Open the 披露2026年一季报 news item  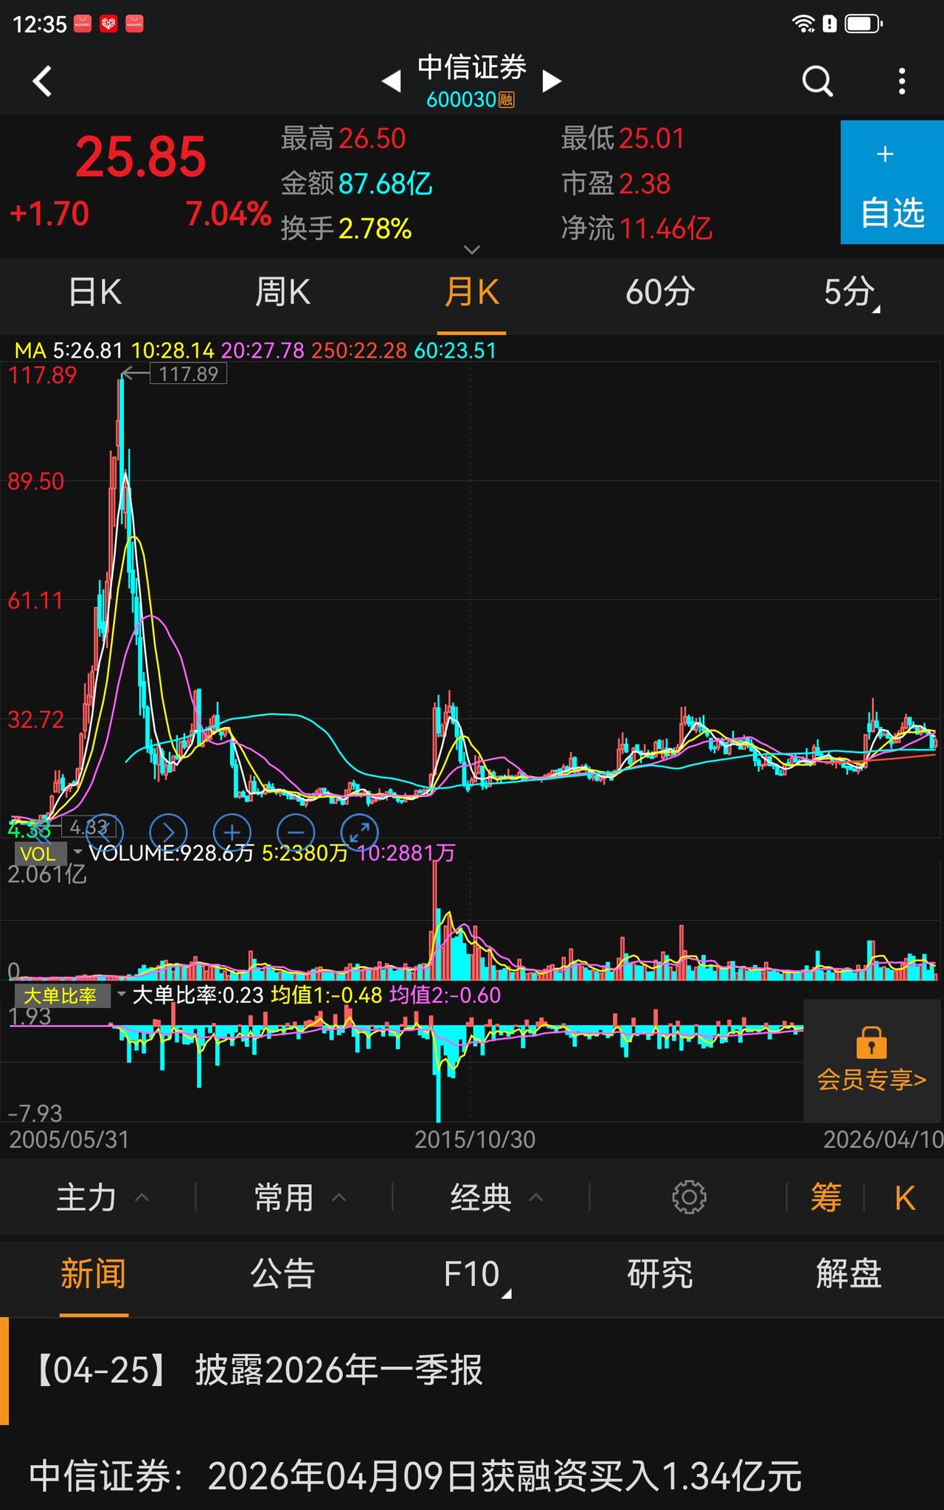tap(472, 1371)
